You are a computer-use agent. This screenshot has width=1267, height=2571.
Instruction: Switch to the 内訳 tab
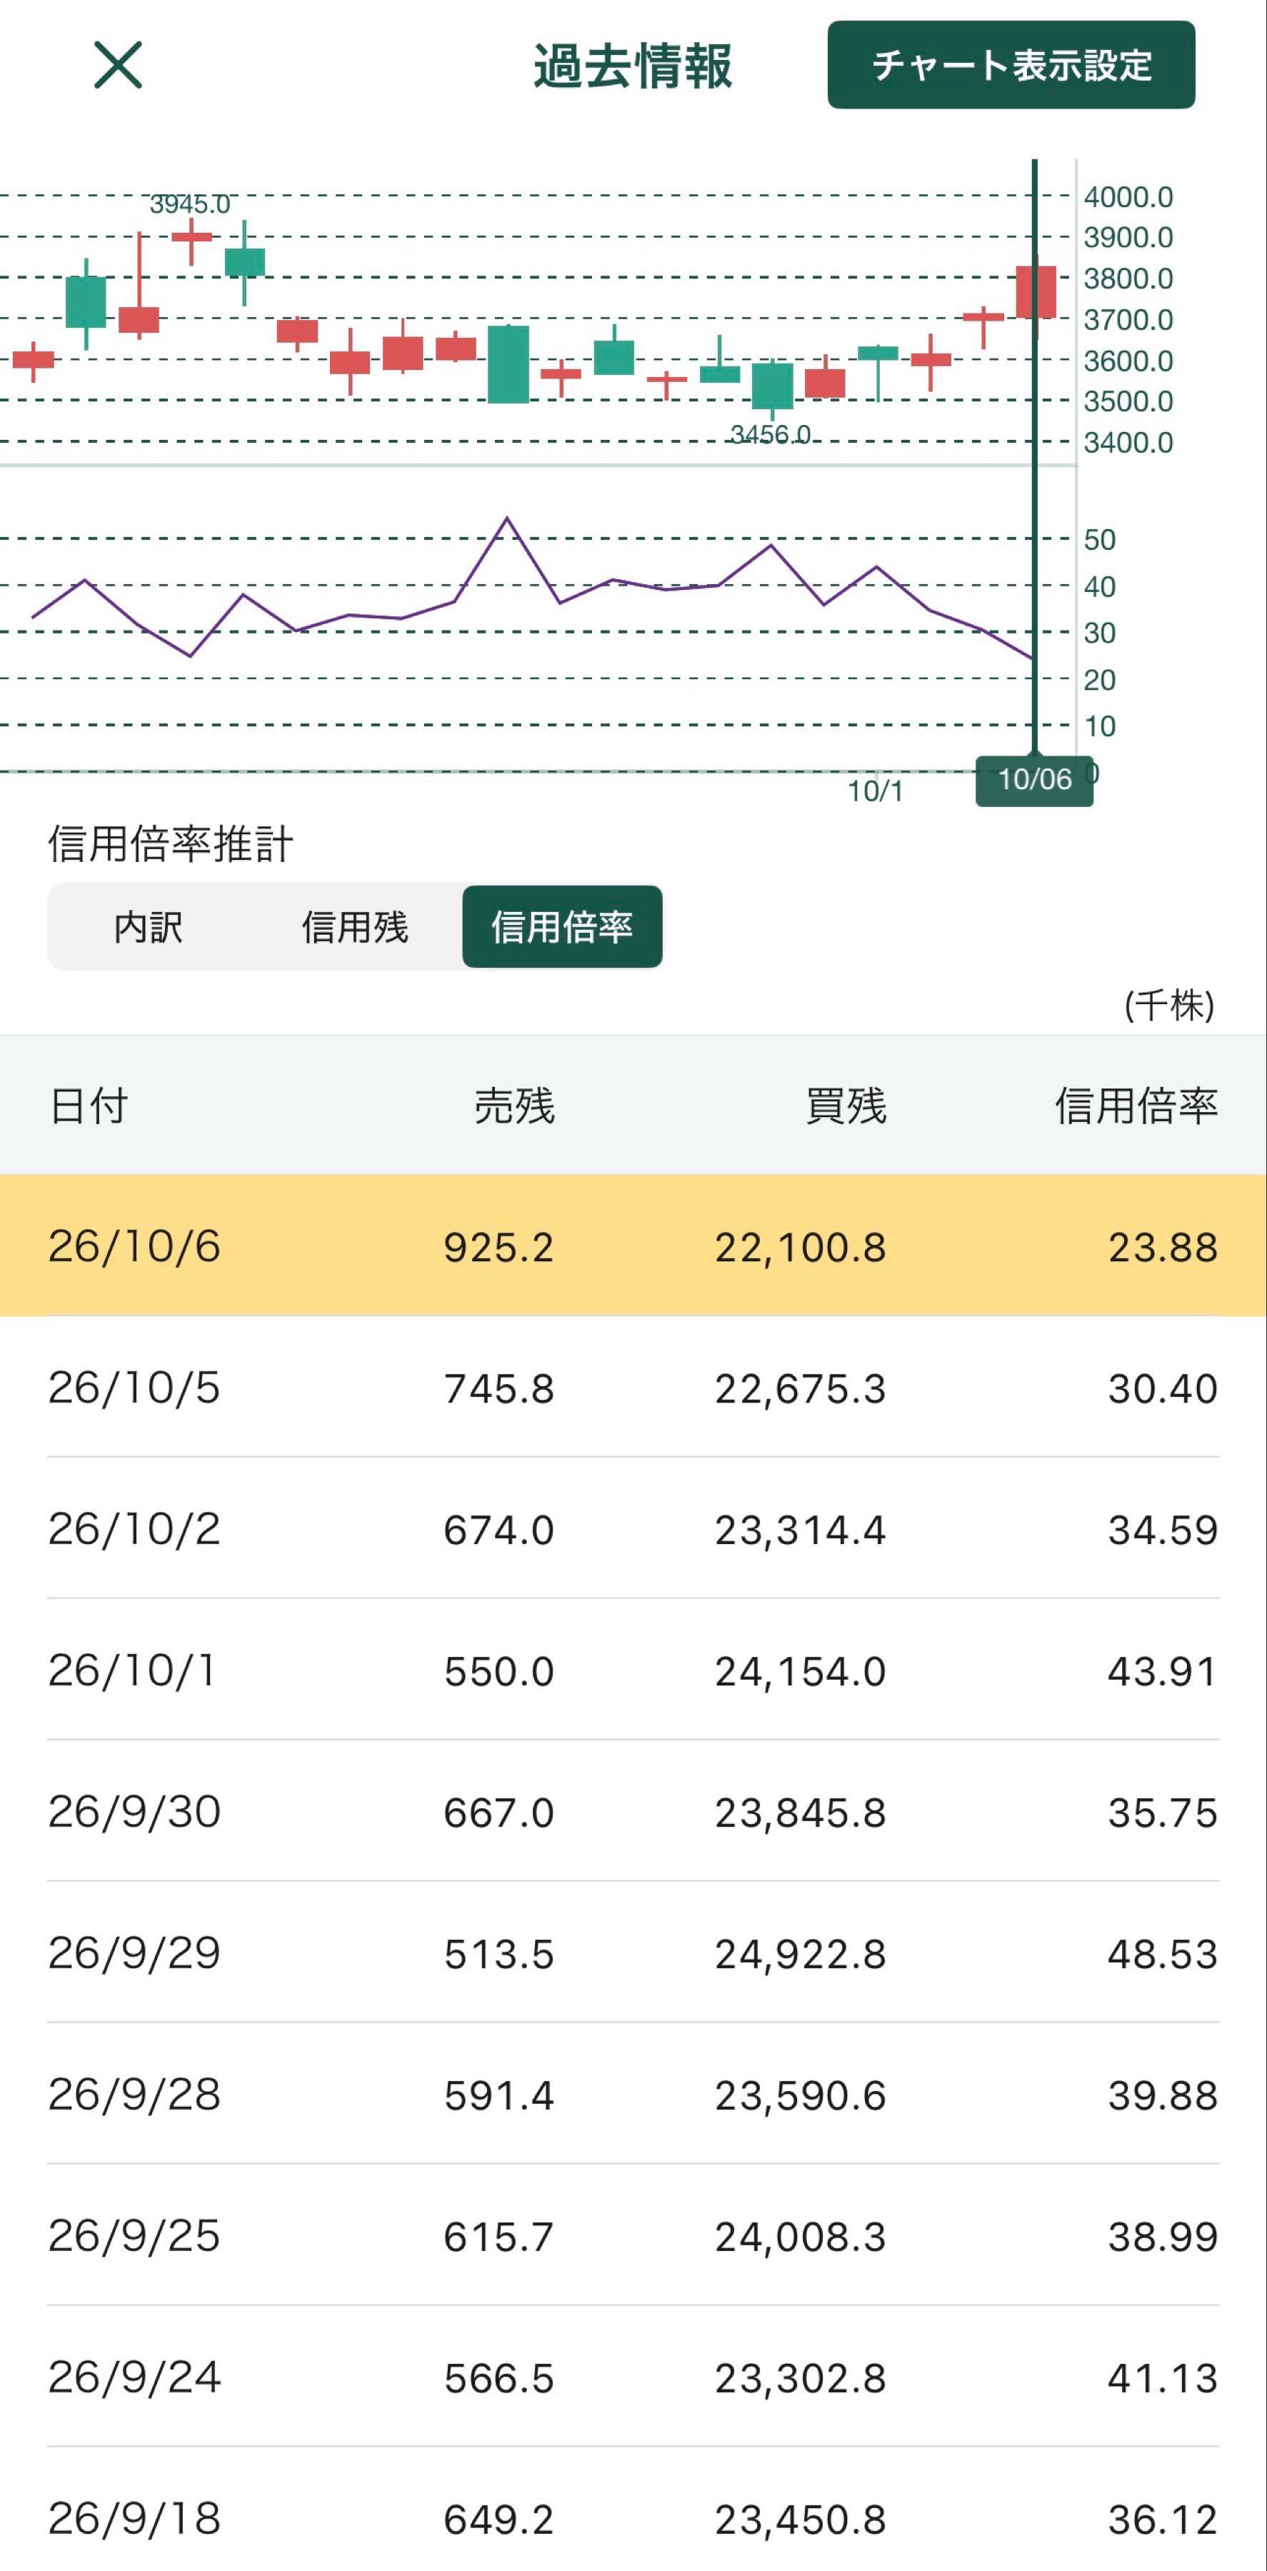149,927
